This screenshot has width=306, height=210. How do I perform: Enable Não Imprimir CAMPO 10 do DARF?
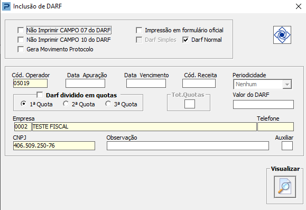21,40
